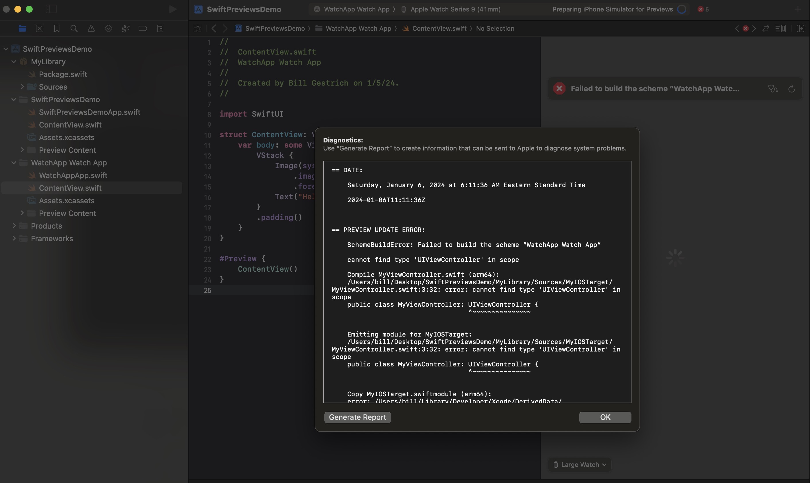Click the red issue icon in jump bar

coord(746,29)
